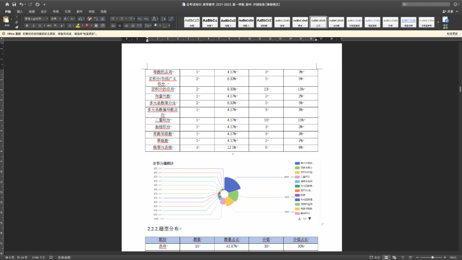The height and width of the screenshot is (260, 462).
Task: Toggle Bold formatting
Action: point(27,26)
